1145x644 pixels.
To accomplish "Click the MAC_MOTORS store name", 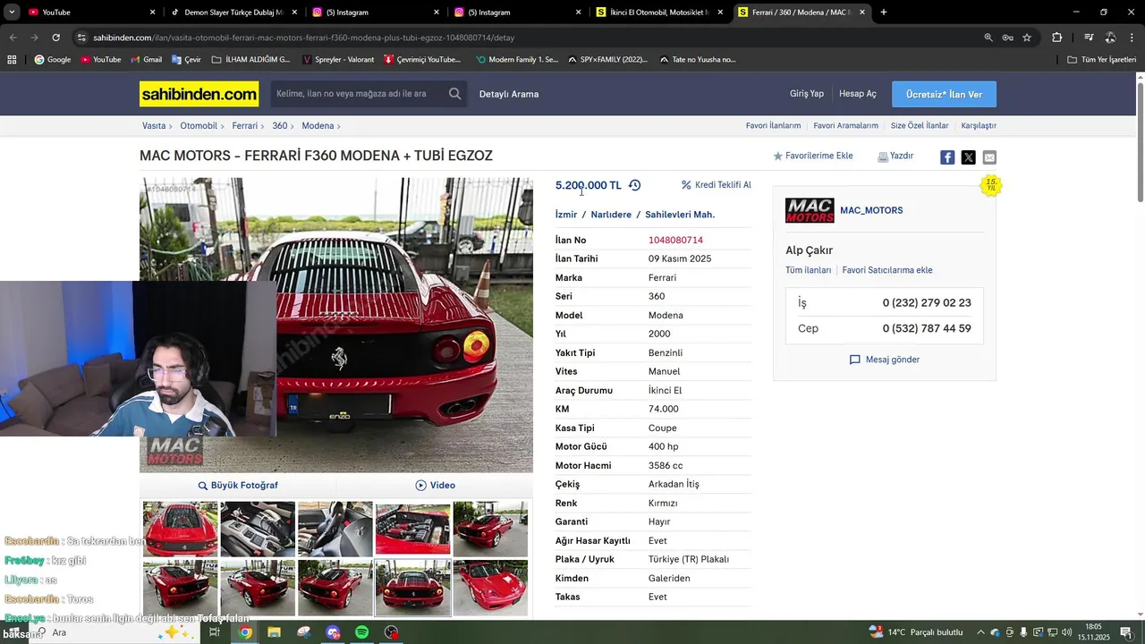I will pos(871,210).
